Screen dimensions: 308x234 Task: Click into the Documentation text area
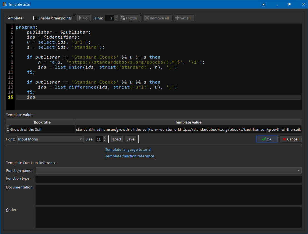point(168,195)
